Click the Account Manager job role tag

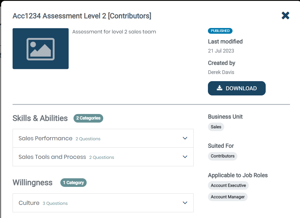(x=228, y=197)
